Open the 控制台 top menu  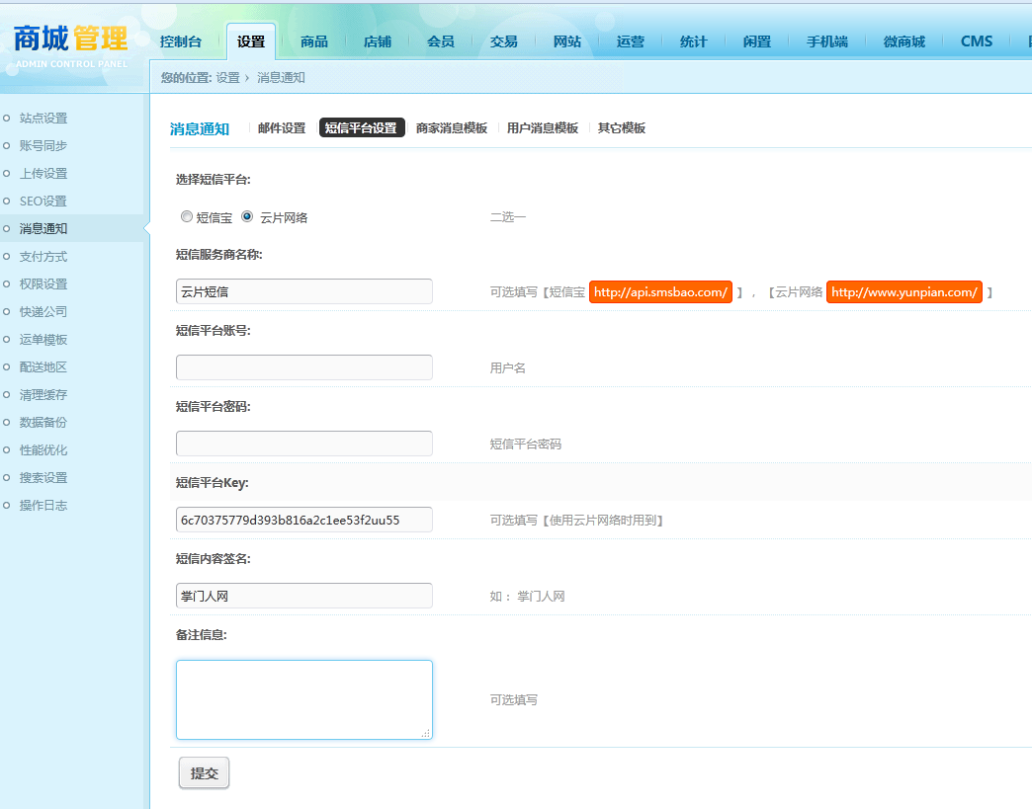[x=181, y=42]
